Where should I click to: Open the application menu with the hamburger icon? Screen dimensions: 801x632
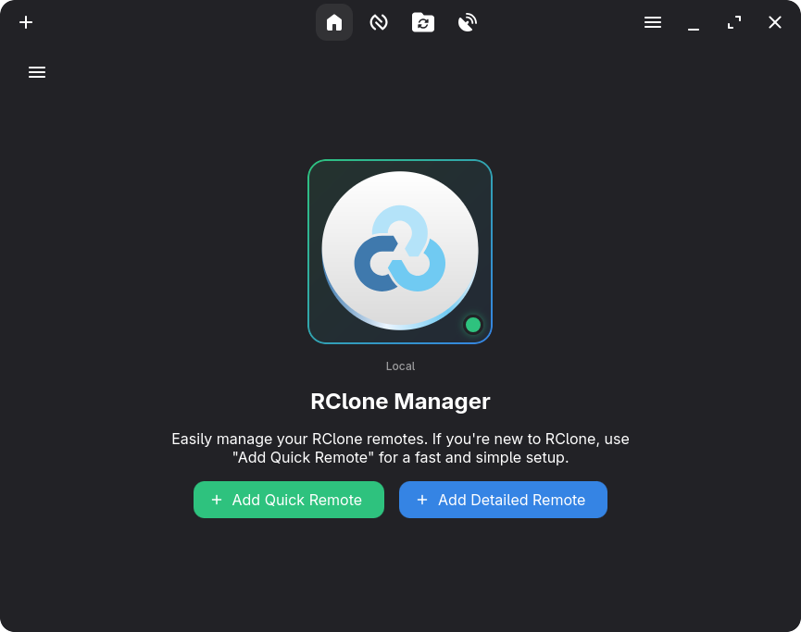pos(653,22)
